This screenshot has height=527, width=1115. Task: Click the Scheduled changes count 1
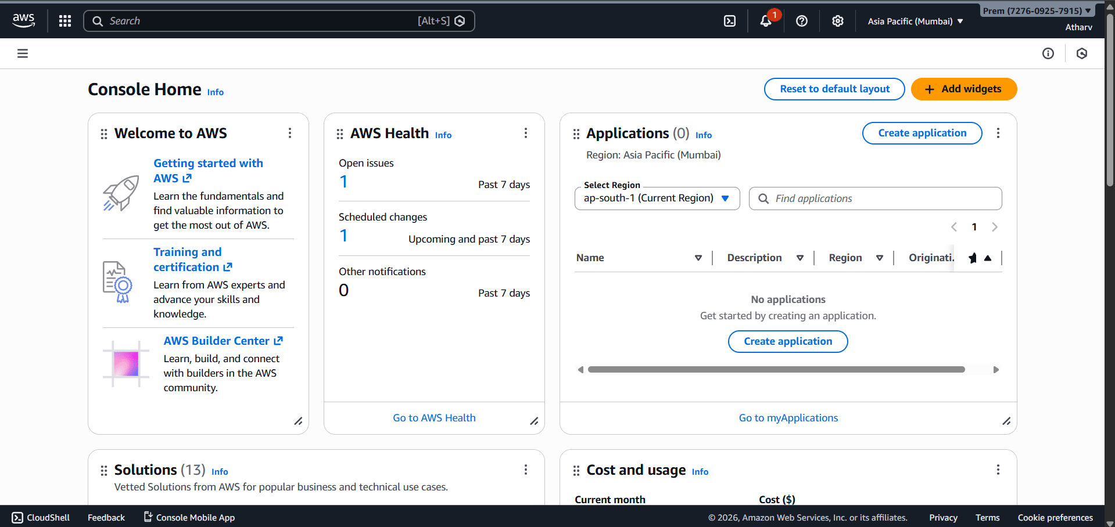[x=344, y=236]
